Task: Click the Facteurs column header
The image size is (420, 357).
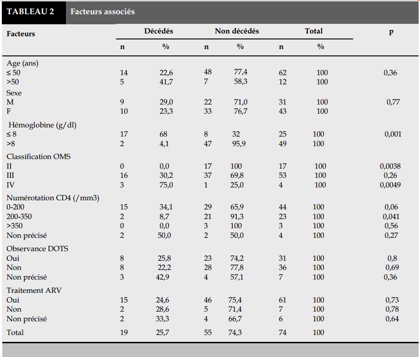Action: (21, 34)
